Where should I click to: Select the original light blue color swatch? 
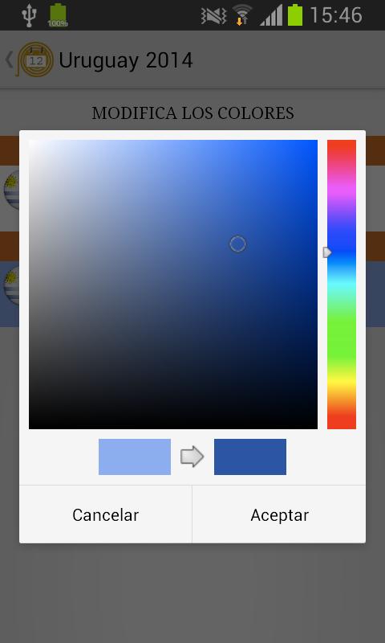pos(135,457)
